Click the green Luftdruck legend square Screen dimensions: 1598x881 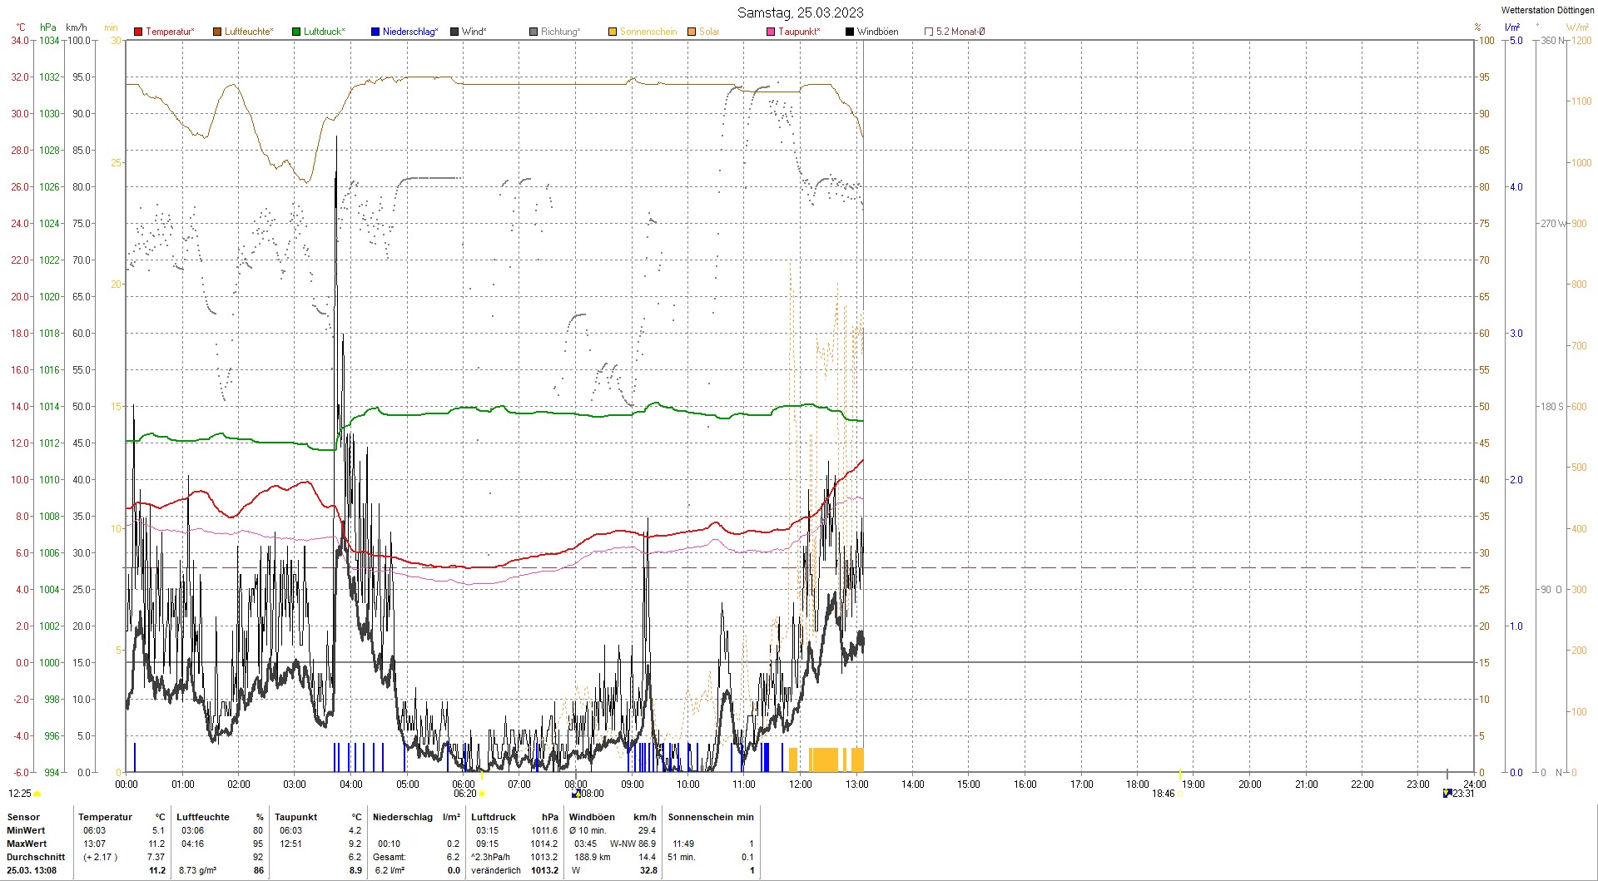pyautogui.click(x=296, y=32)
